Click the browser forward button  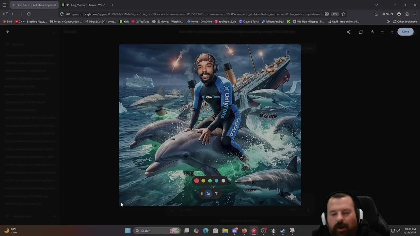[21, 14]
